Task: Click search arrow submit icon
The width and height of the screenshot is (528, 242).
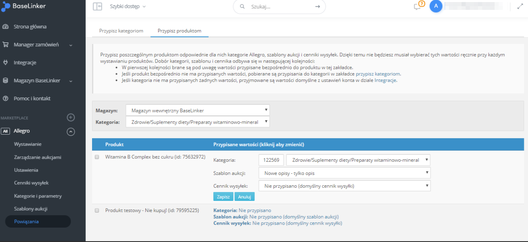Action: pos(317,7)
